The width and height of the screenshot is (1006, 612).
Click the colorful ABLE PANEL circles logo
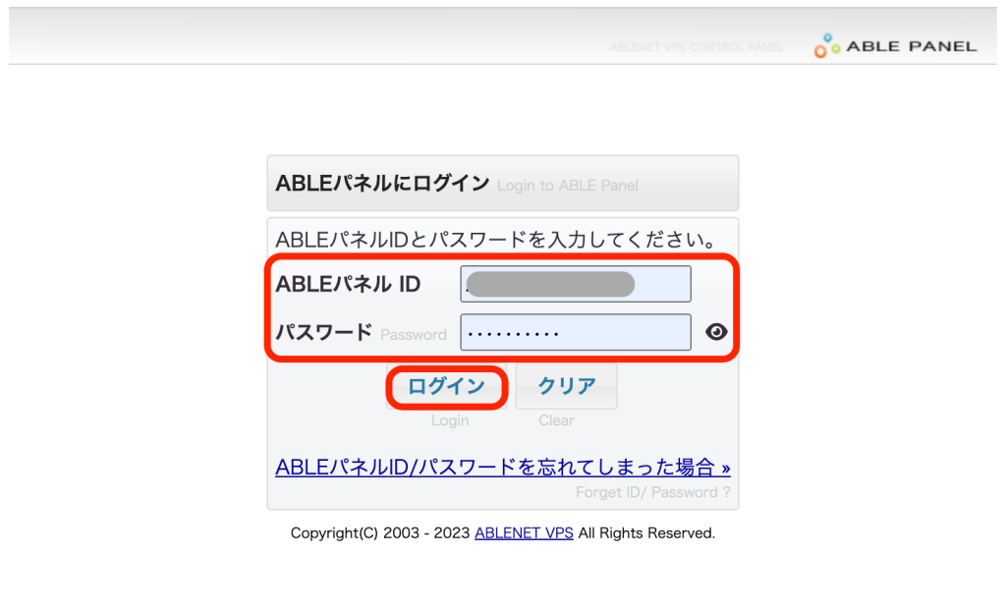(x=827, y=46)
